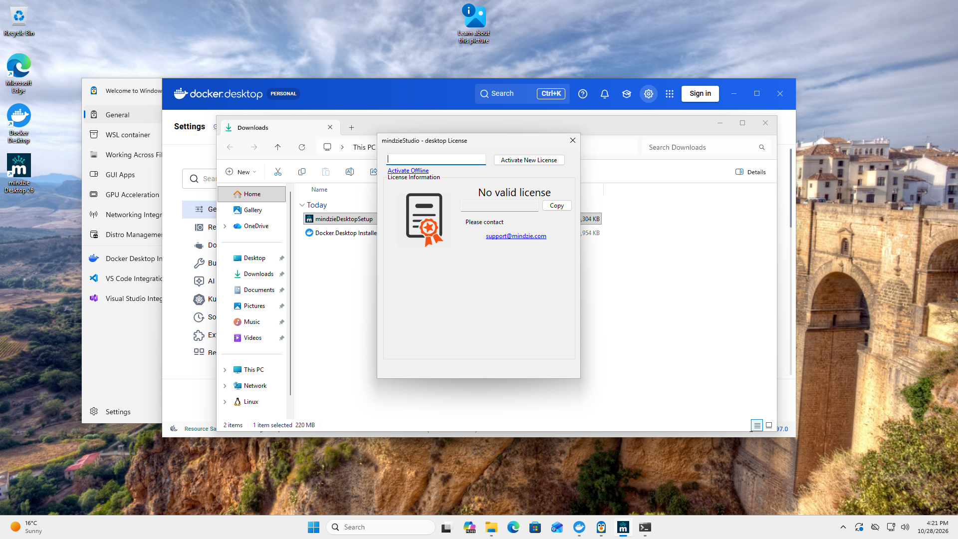The width and height of the screenshot is (958, 539).
Task: Open Docker notifications bell
Action: [x=604, y=94]
